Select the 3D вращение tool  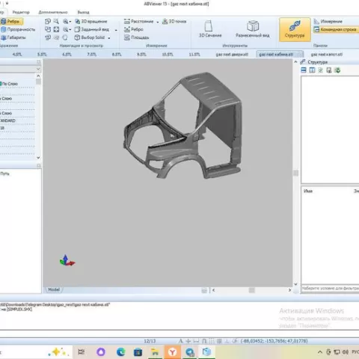click(x=91, y=22)
